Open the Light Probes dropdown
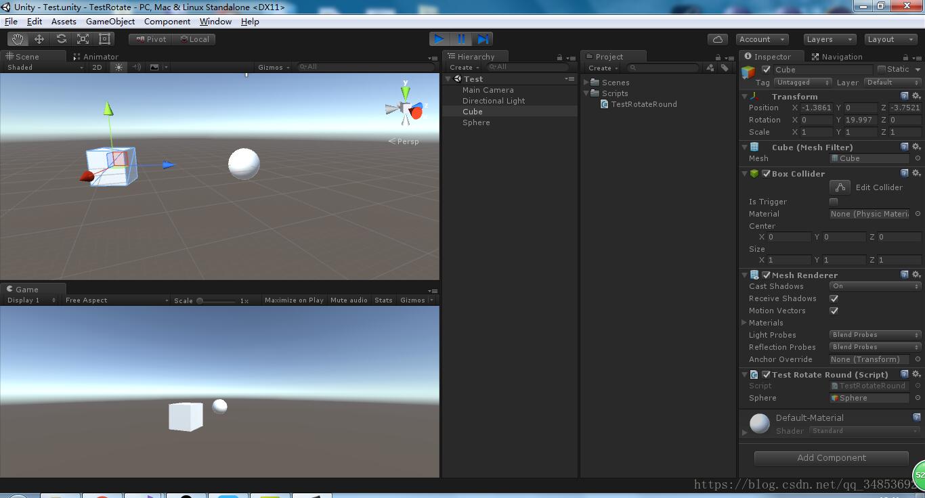Screen dimensions: 925x498 [875, 335]
